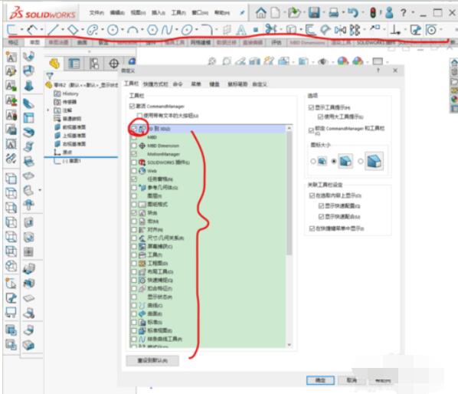This screenshot has height=394, width=458.
Task: Open the FeatureManager design tree tab
Action: pyautogui.click(x=54, y=63)
